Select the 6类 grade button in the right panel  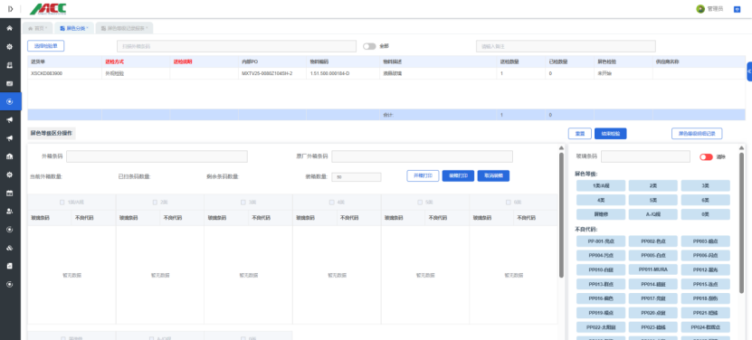tap(706, 200)
